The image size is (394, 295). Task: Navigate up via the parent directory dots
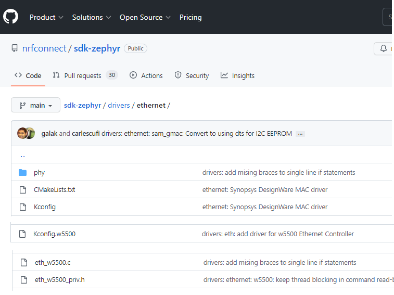point(22,156)
